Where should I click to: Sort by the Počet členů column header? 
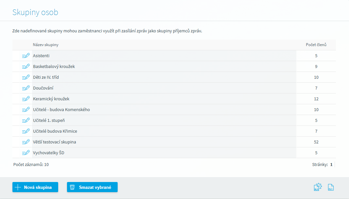pos(316,45)
